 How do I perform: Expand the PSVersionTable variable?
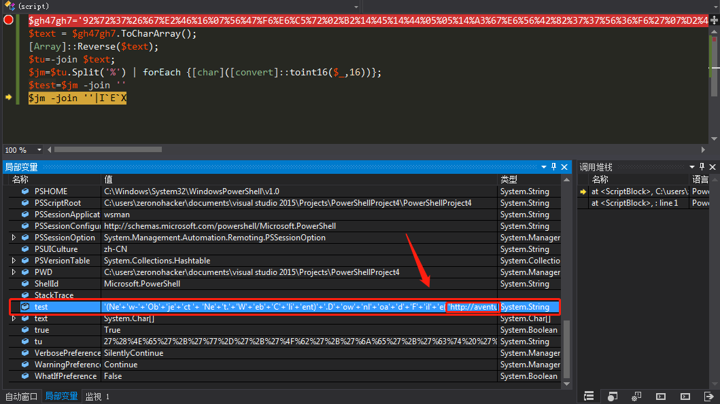click(x=14, y=261)
